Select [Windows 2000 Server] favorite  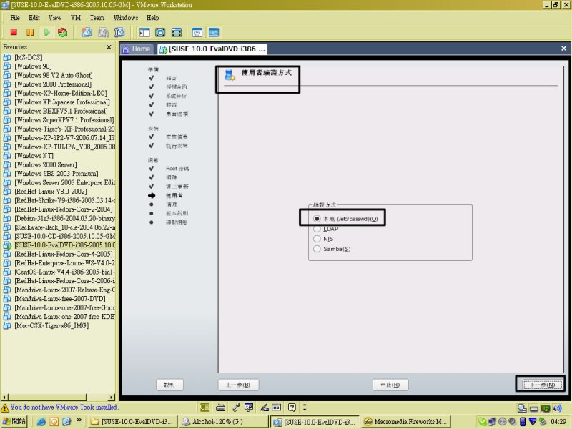coord(46,164)
